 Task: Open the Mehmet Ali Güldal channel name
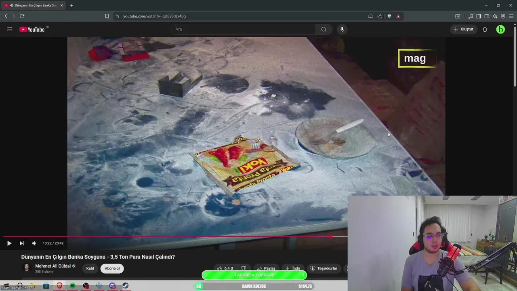[x=53, y=266]
